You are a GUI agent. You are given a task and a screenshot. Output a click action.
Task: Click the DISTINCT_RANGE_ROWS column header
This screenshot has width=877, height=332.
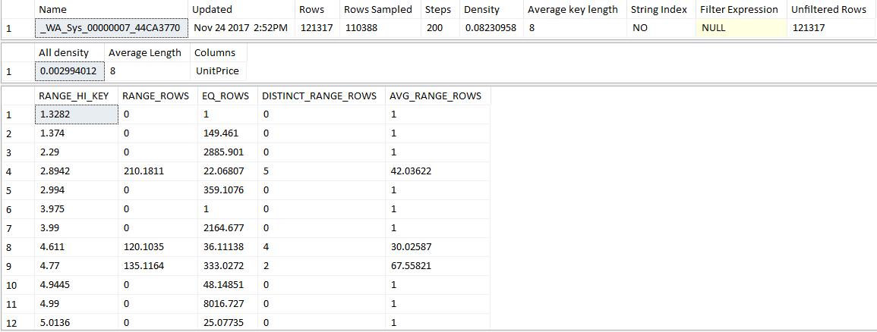318,96
